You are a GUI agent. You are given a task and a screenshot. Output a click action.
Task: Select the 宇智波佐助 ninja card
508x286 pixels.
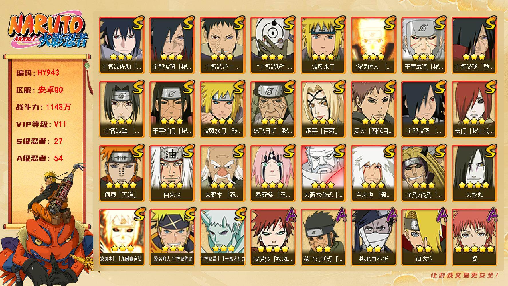point(122,45)
